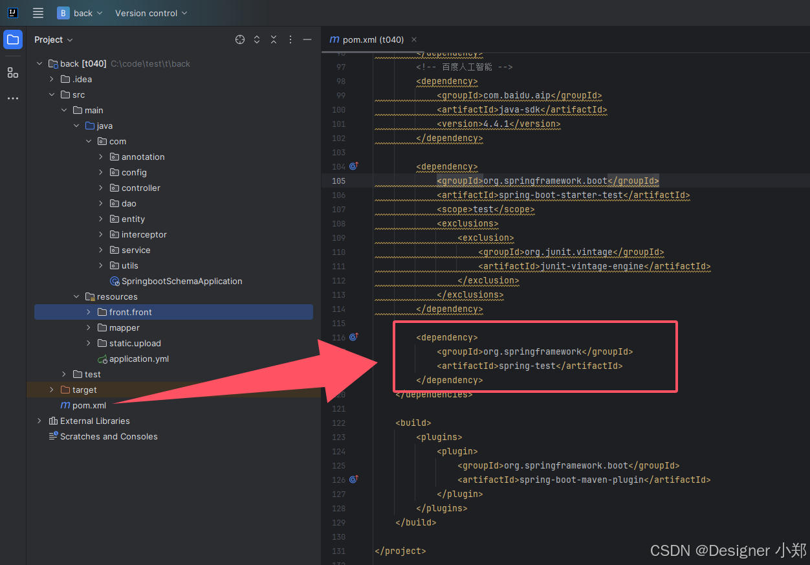Expand the interceptor package arrow
This screenshot has width=810, height=565.
[101, 234]
